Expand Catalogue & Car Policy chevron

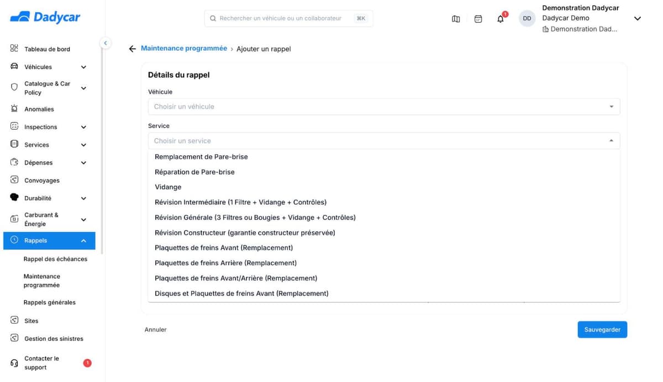pos(83,88)
